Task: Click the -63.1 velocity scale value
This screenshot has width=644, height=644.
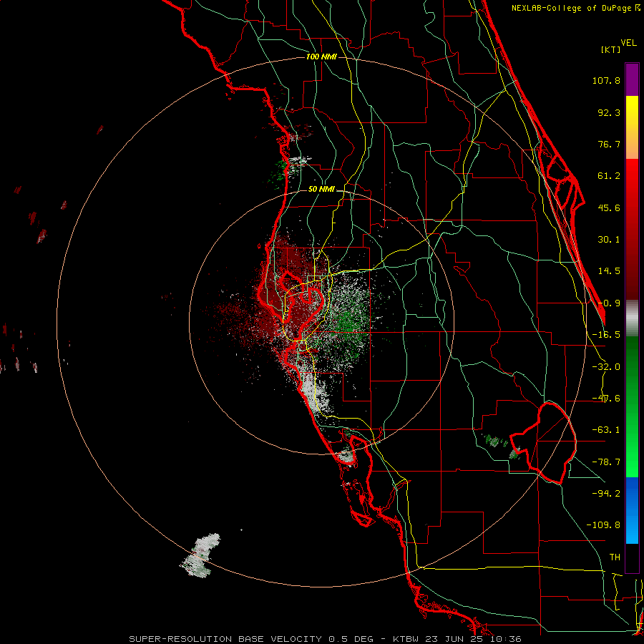Action: tap(606, 430)
